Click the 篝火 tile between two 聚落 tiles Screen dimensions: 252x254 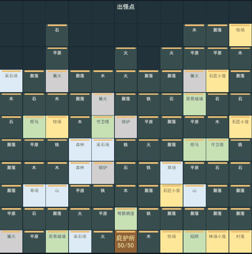pos(57,81)
